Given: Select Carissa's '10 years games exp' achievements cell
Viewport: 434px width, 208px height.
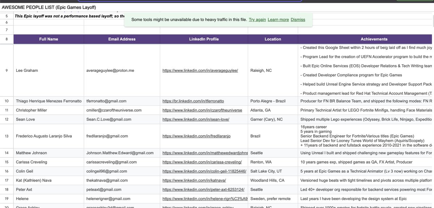Looking at the screenshot, I should pyautogui.click(x=366, y=162).
